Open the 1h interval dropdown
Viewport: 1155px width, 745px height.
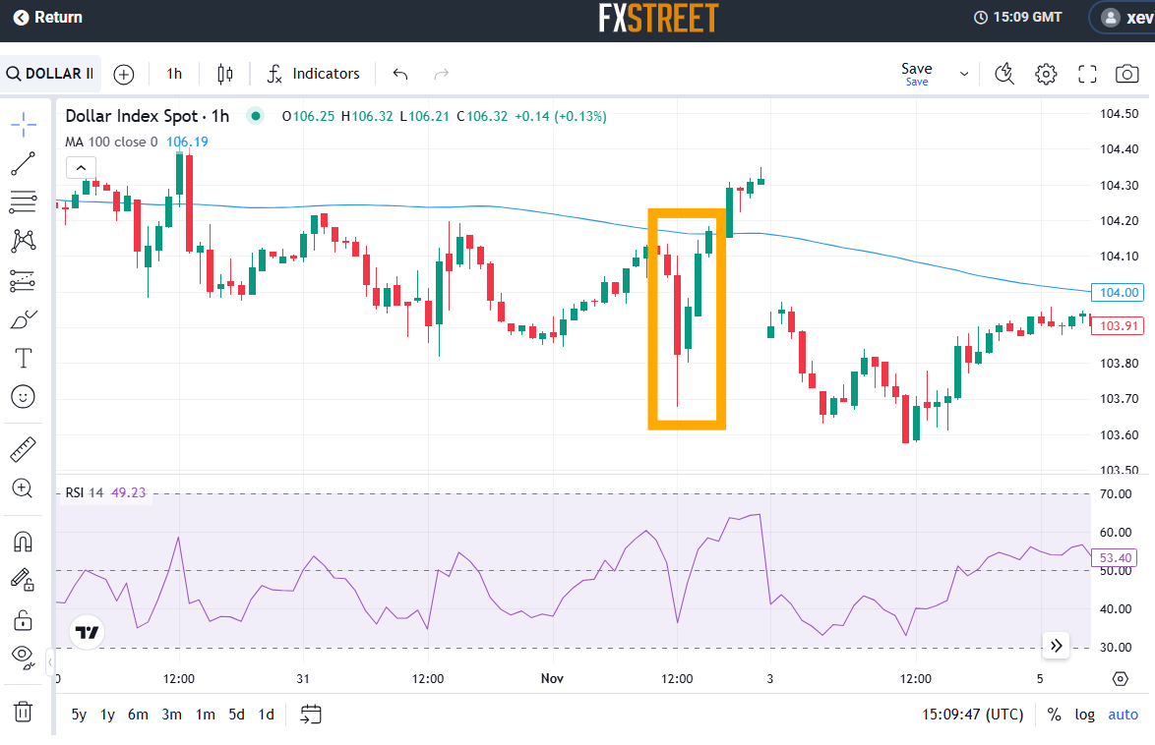click(x=174, y=74)
